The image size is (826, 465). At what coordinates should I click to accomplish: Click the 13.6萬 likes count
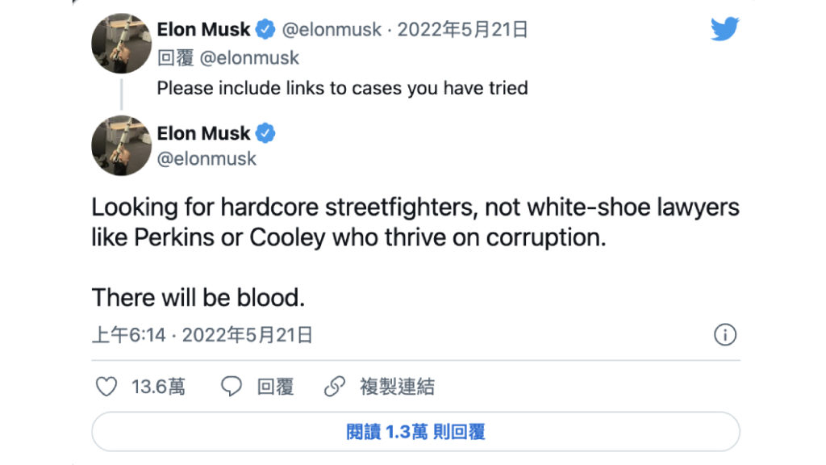(158, 387)
